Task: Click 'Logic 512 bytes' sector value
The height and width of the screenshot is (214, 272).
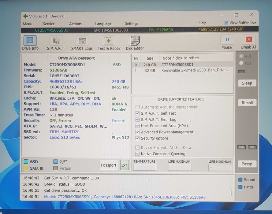Action: 65,137
